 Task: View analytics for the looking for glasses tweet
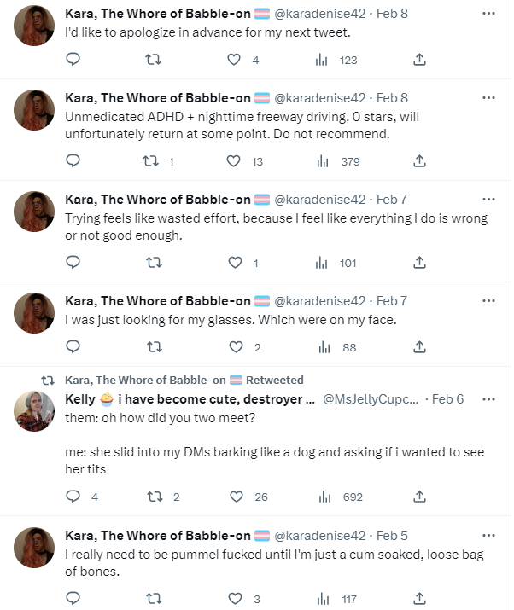322,347
